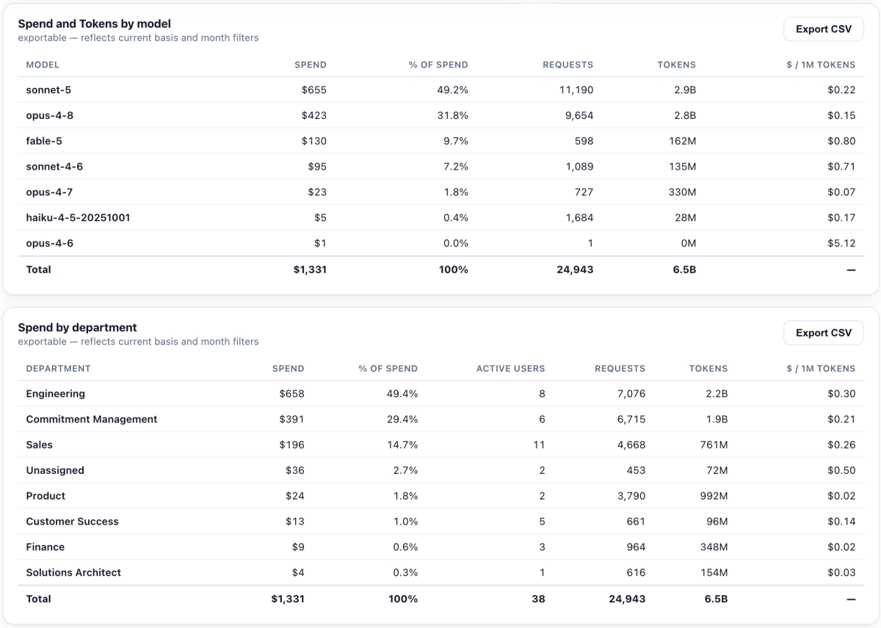Open the Commitment Management department row
The width and height of the screenshot is (881, 628).
(x=440, y=420)
